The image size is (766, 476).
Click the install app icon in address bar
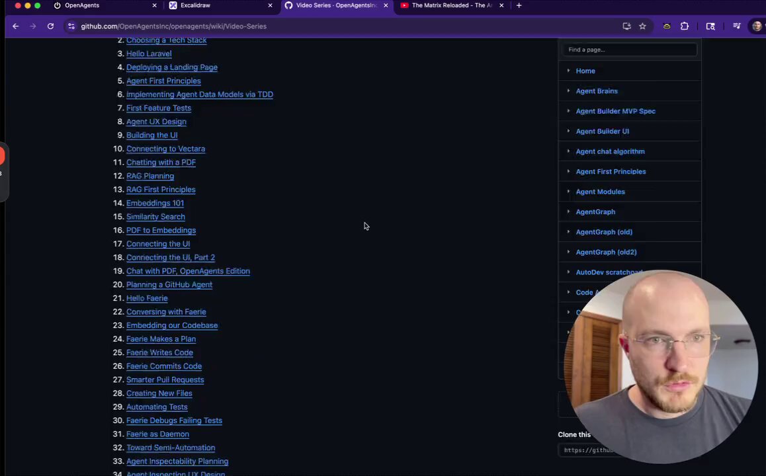(626, 26)
